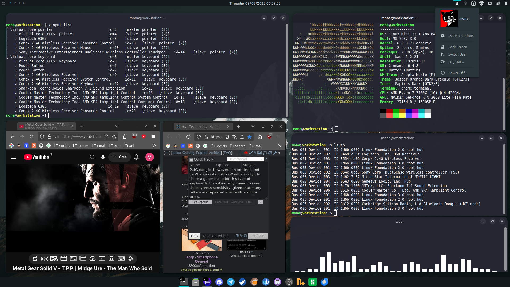Viewport: 510px width, 287px height.
Task: Open enhancer settings gear under the video
Action: point(131,259)
